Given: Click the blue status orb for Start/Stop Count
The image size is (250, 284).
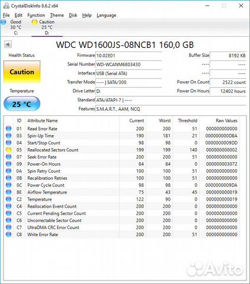Looking at the screenshot, I should click(8, 143).
